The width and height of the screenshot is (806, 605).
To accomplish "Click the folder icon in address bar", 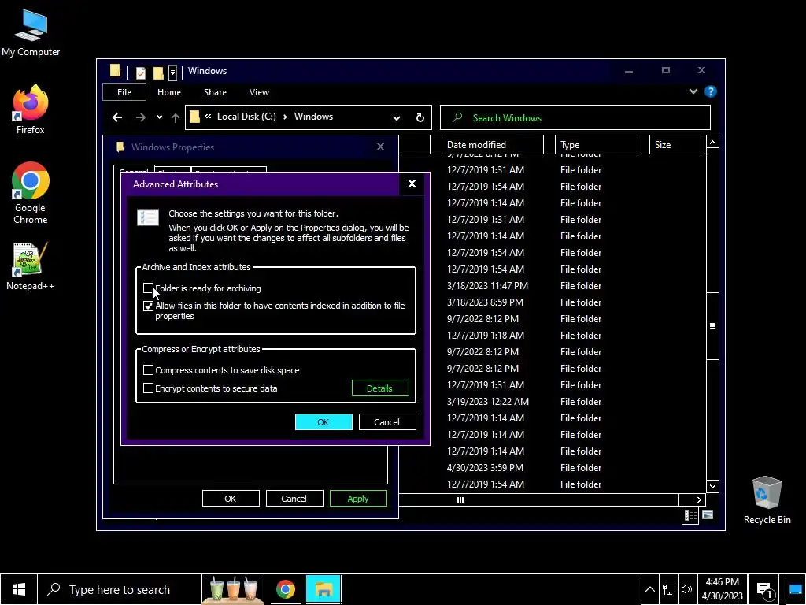I will pyautogui.click(x=194, y=117).
